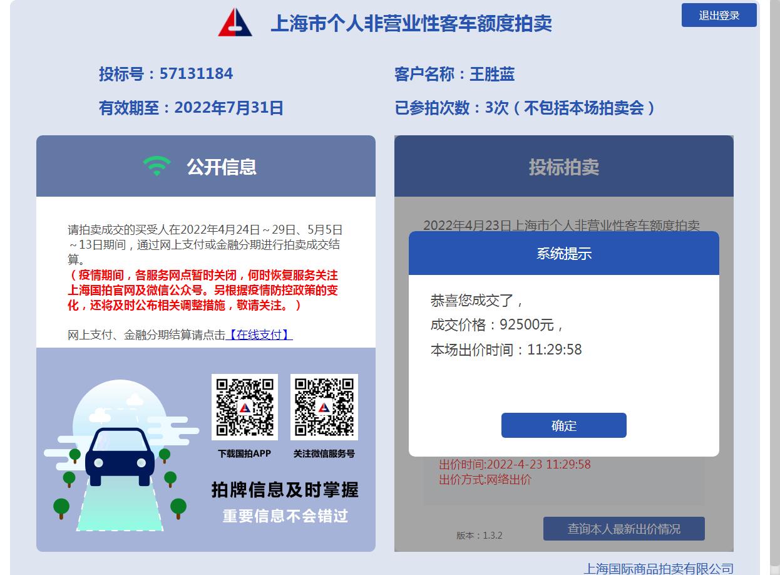This screenshot has width=780, height=575.
Task: Click the 投标号 57131184 text
Action: click(x=166, y=74)
